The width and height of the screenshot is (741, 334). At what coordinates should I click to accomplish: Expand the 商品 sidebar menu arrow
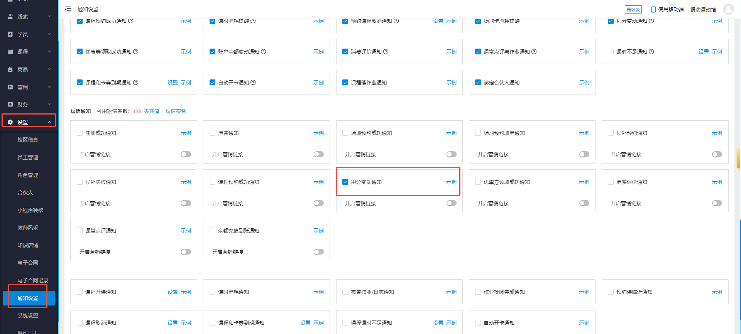pos(49,69)
